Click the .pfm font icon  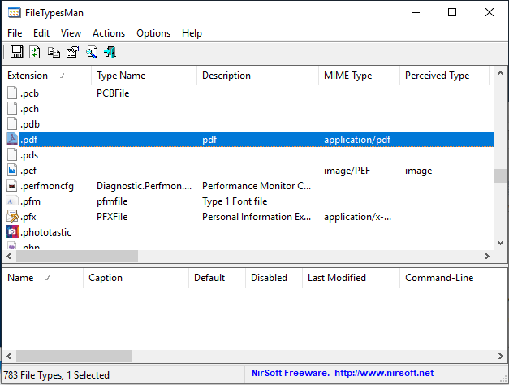[12, 201]
